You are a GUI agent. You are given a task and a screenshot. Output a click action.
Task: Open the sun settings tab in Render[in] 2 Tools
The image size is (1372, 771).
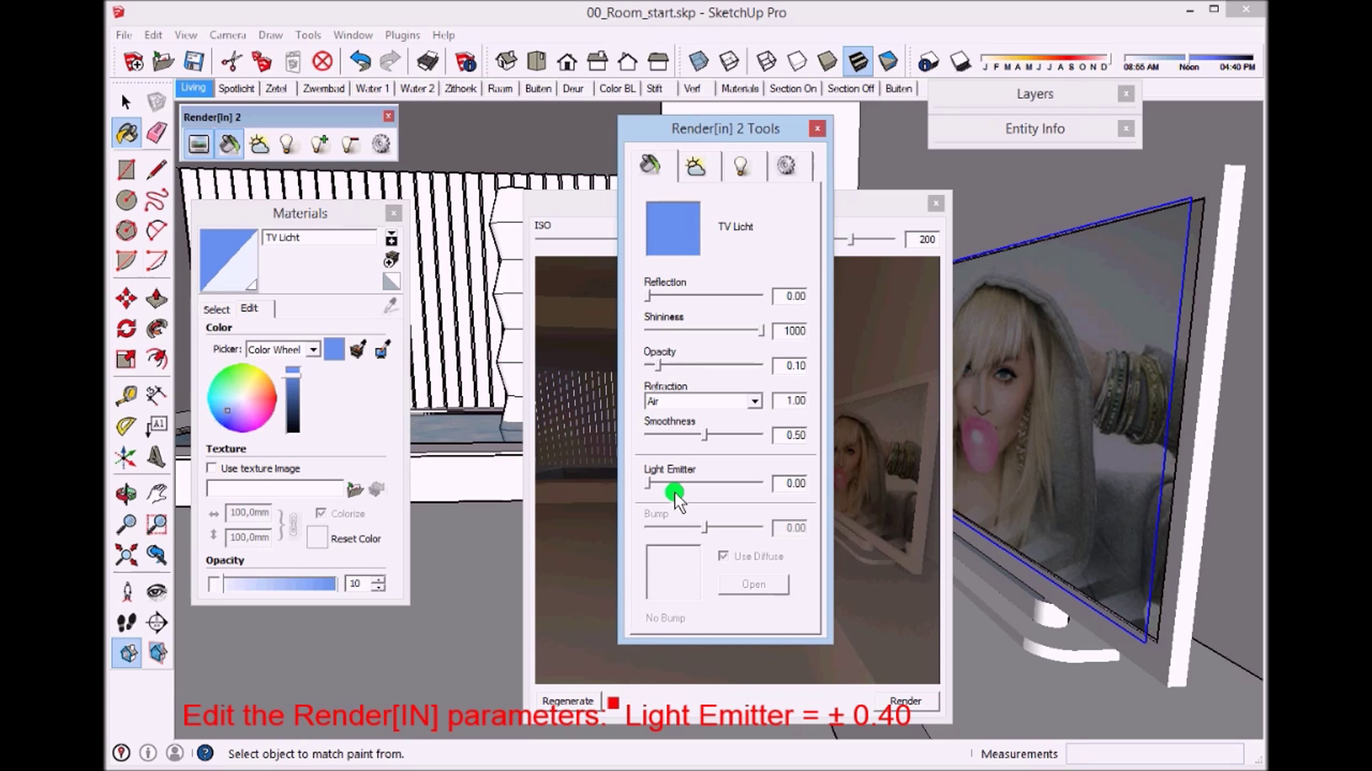(x=696, y=166)
